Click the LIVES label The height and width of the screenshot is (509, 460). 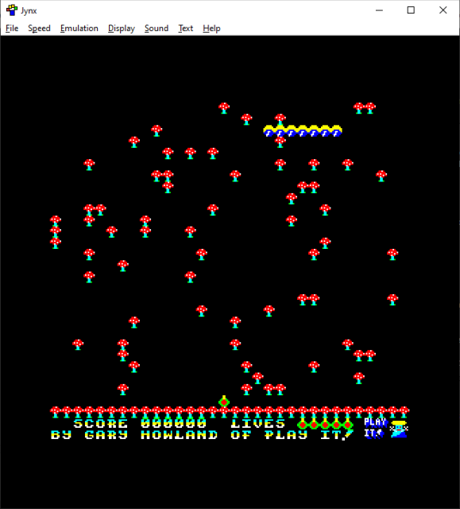[258, 424]
